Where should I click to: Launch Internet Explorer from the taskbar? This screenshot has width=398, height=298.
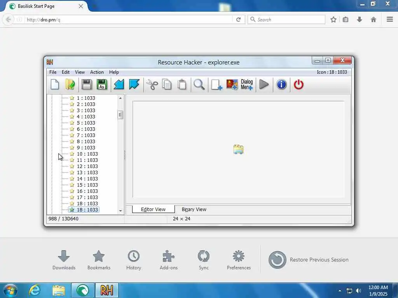click(x=35, y=290)
